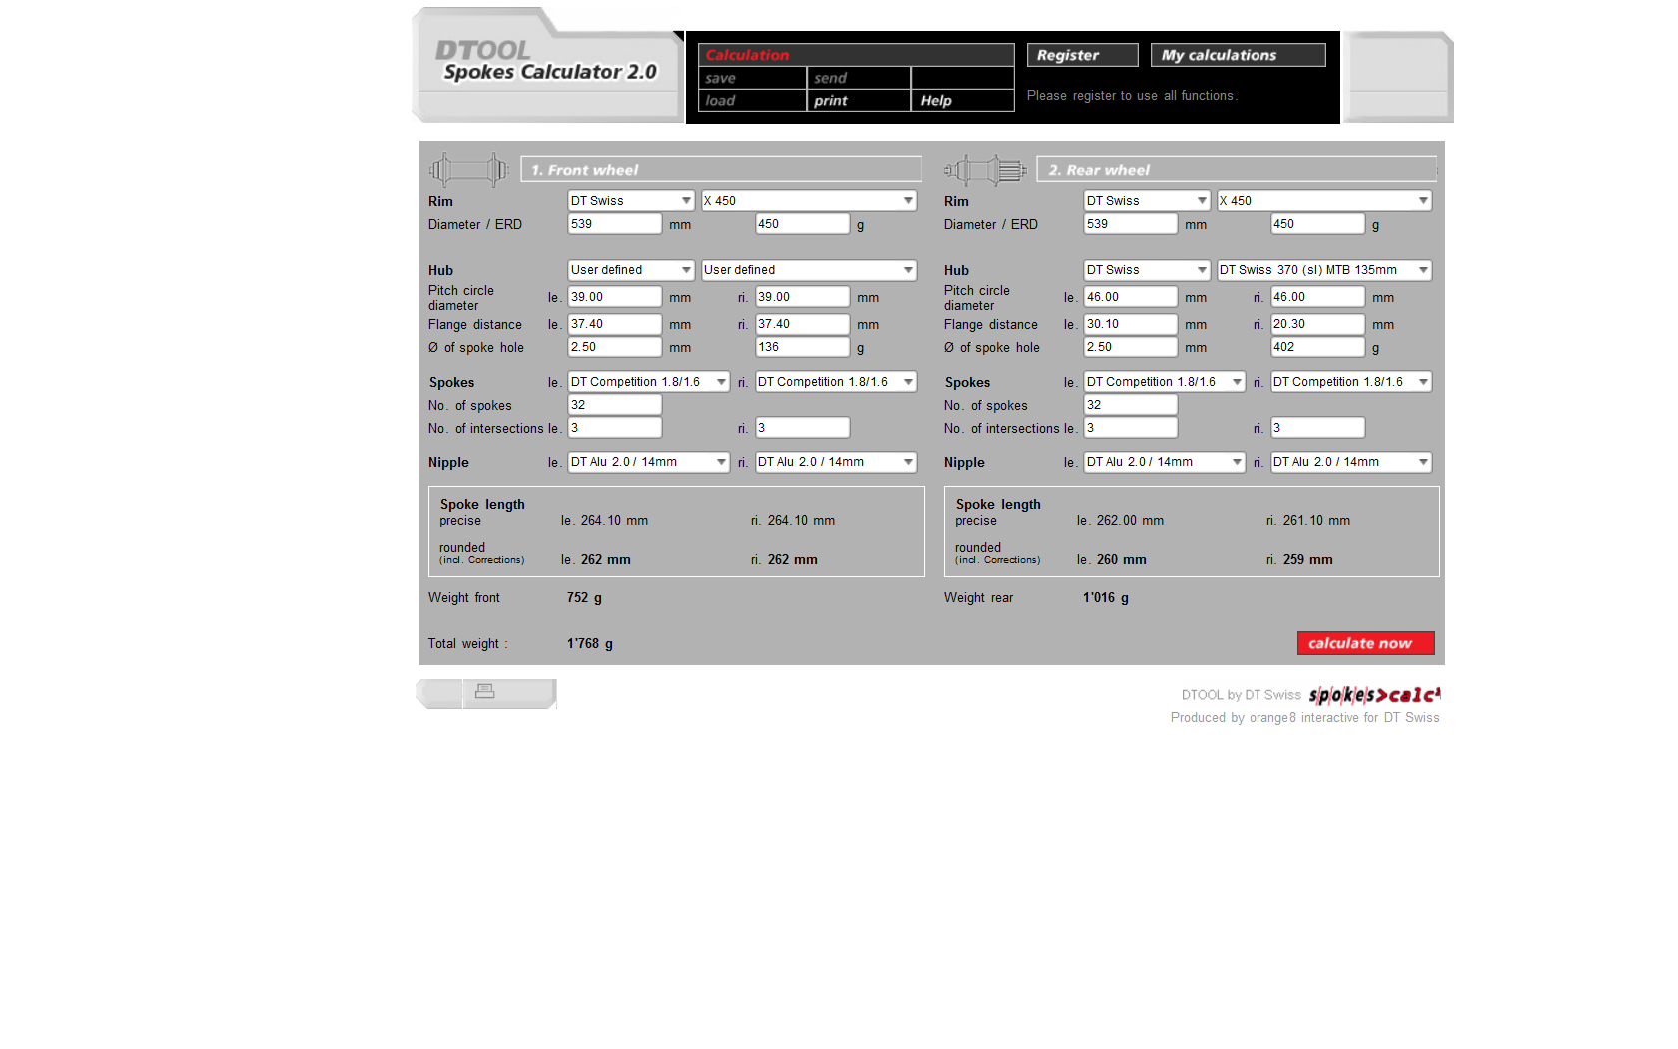
Task: Open My calculations
Action: pos(1238,55)
